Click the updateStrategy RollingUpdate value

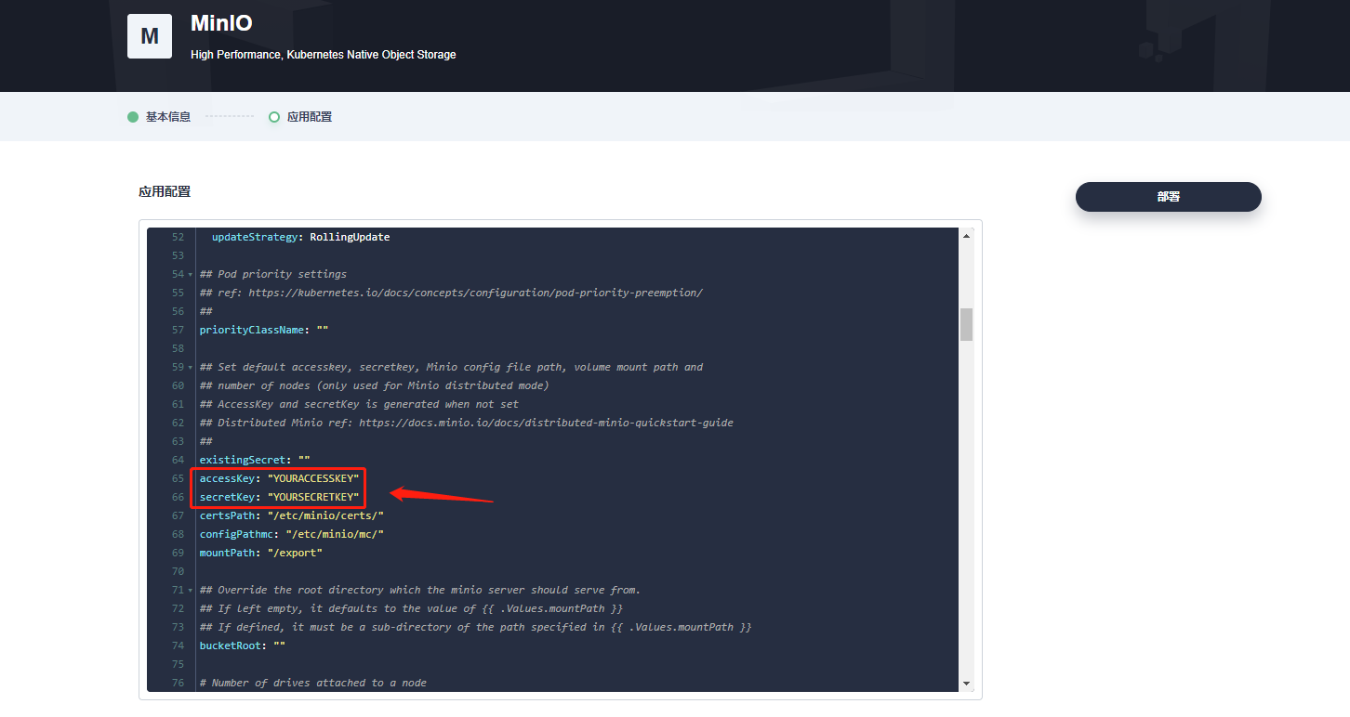350,237
